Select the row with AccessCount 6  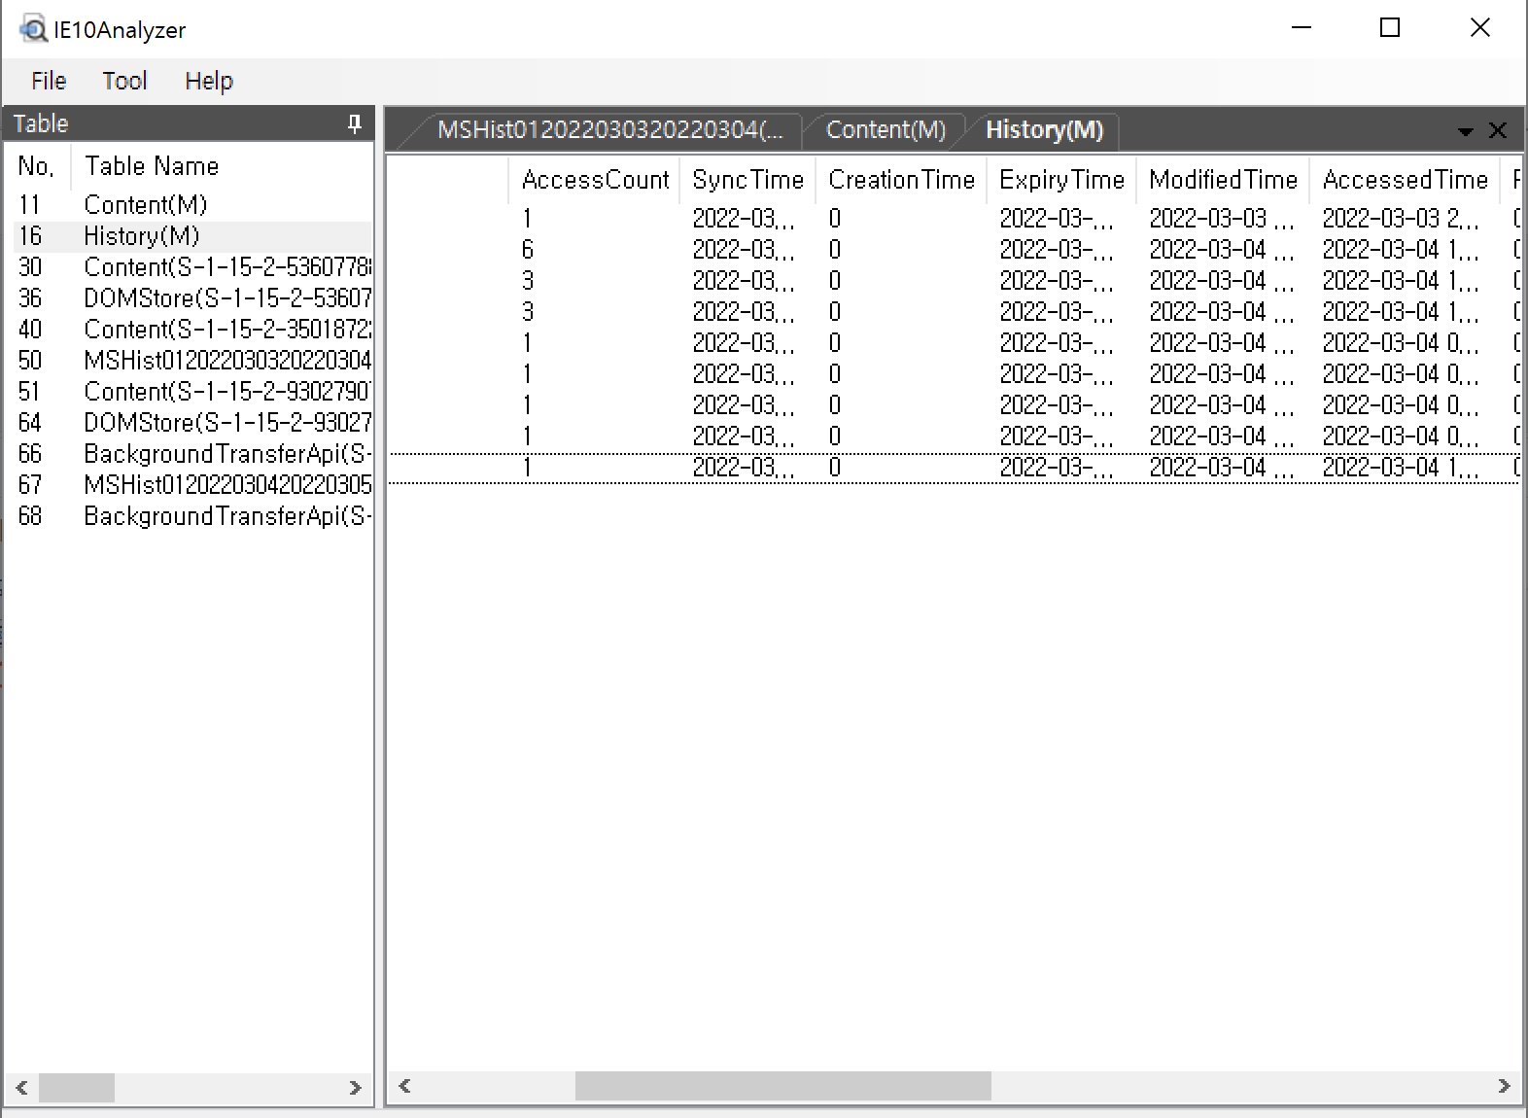955,250
